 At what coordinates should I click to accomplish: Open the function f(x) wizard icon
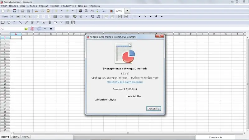pyautogui.click(x=92, y=11)
